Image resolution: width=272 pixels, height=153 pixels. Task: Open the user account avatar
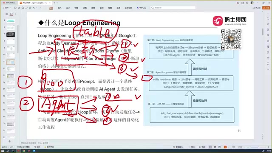point(252,3)
